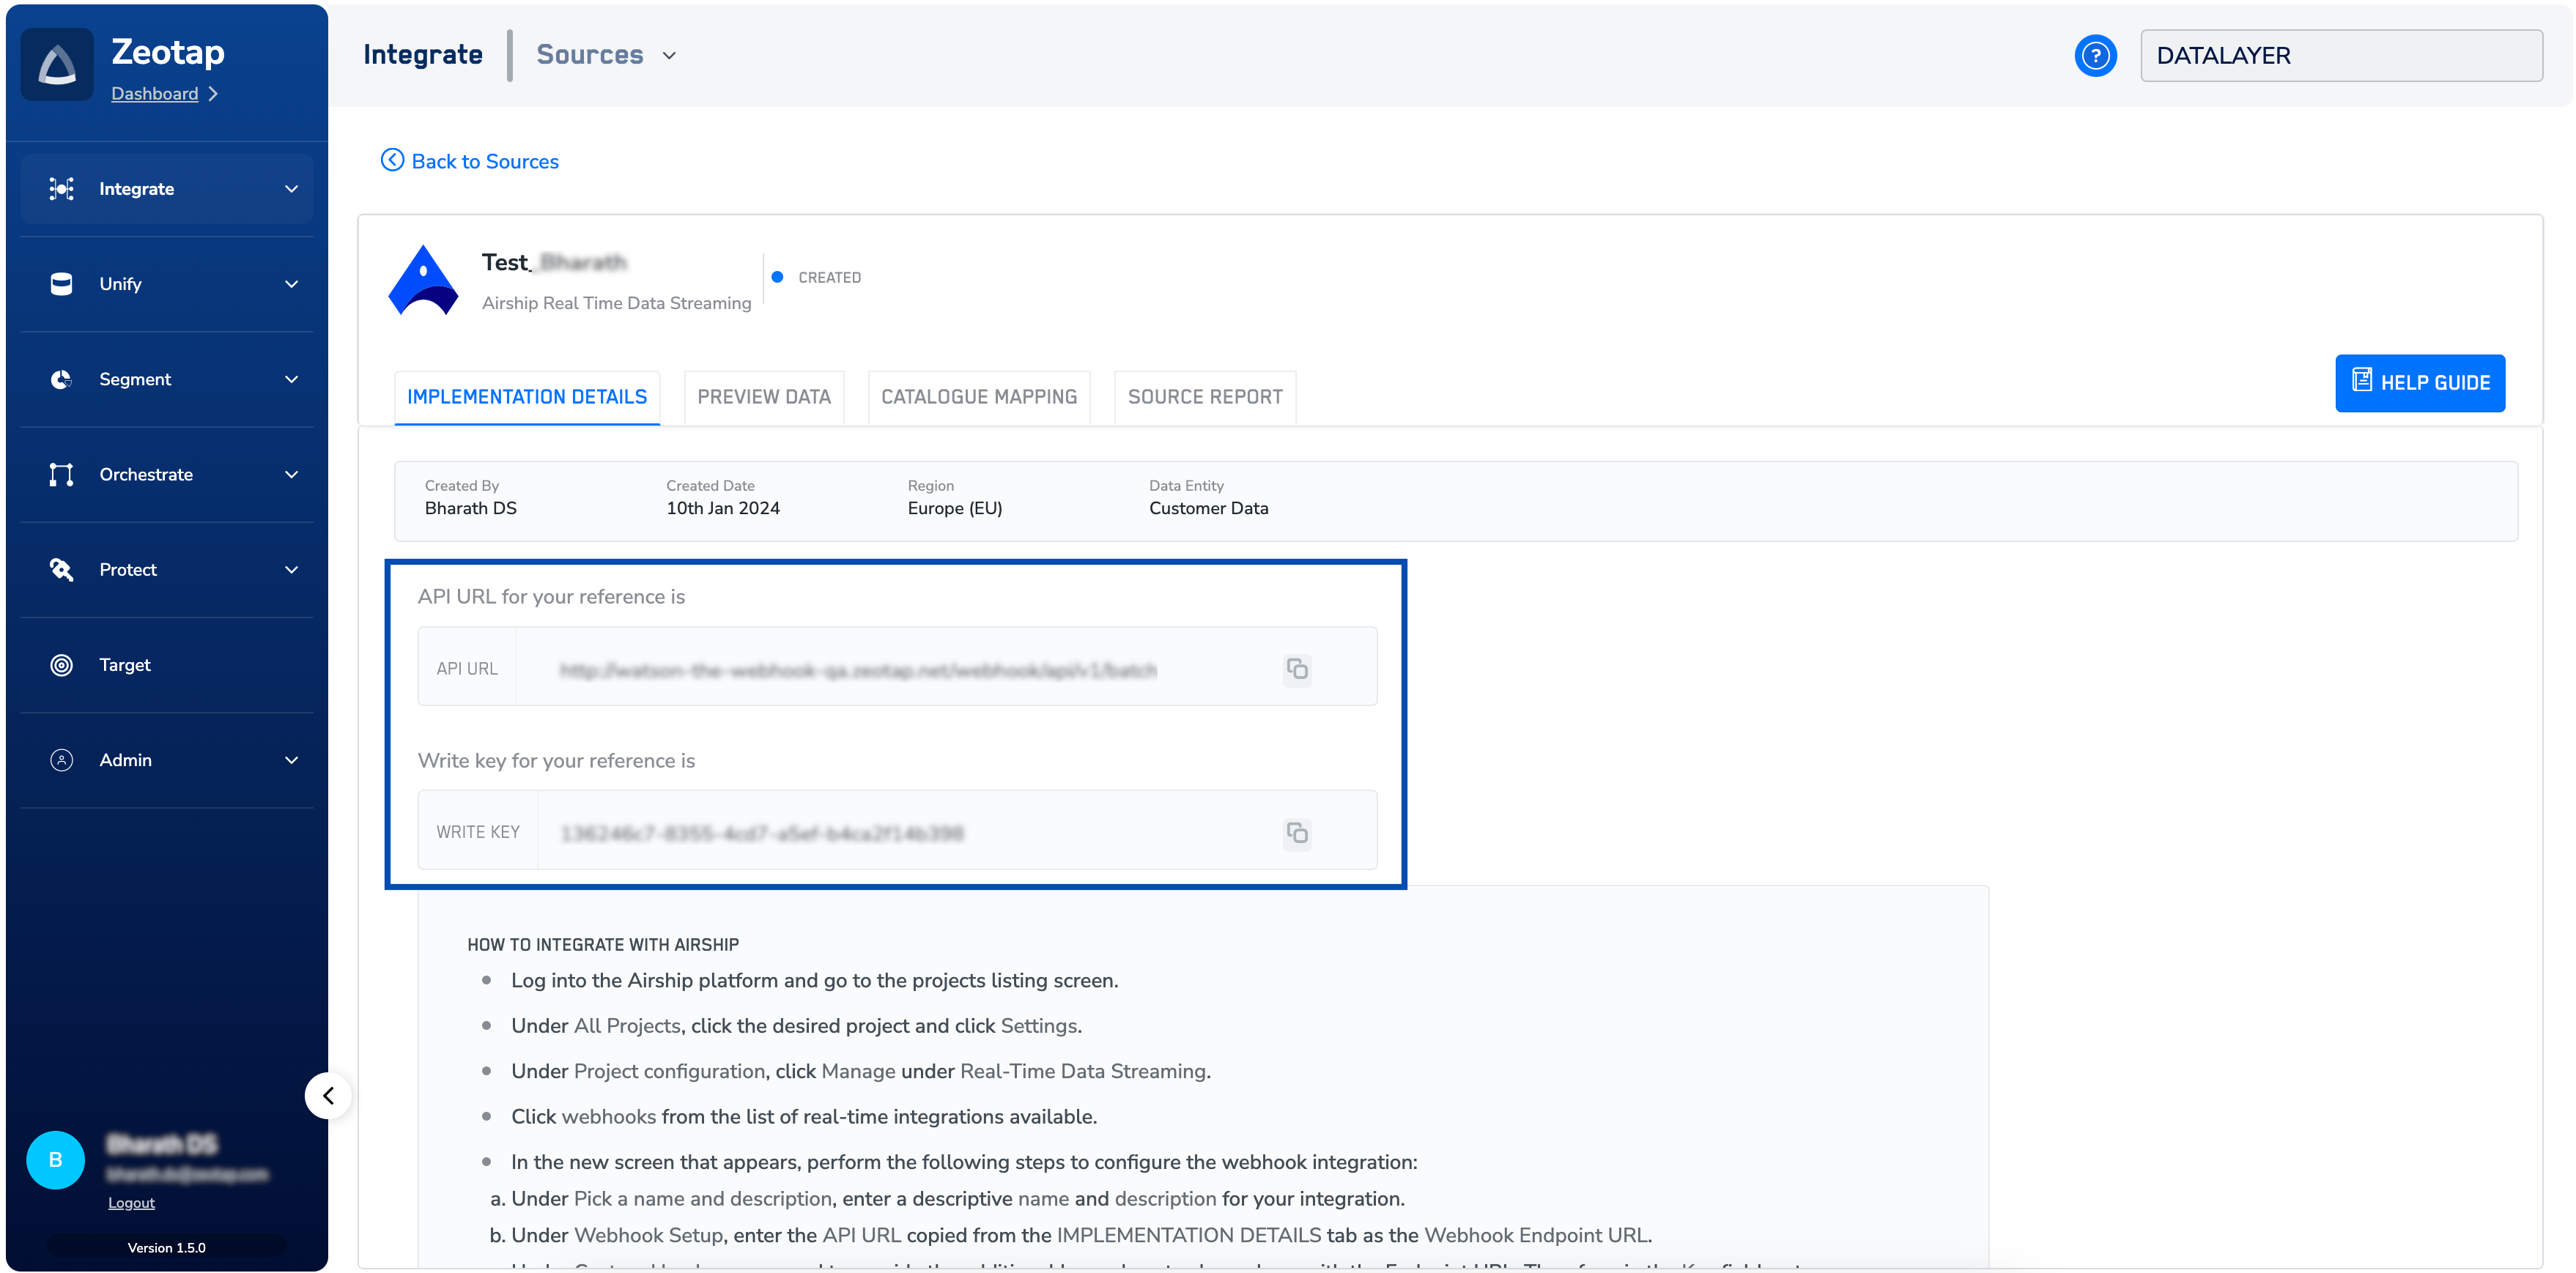
Task: Expand the Unify sidebar section
Action: tap(291, 284)
